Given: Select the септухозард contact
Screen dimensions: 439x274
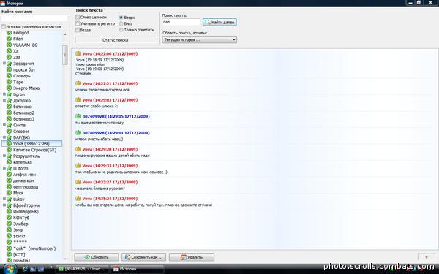Looking at the screenshot, I should tap(26, 187).
